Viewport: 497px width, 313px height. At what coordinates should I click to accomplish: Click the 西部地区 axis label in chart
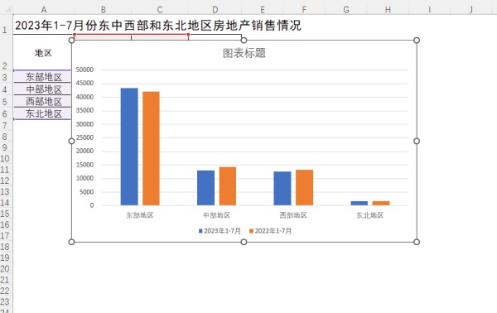(293, 215)
